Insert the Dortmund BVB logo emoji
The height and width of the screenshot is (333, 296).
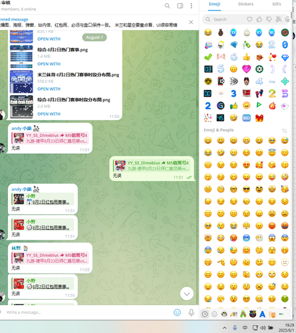[x=208, y=81]
